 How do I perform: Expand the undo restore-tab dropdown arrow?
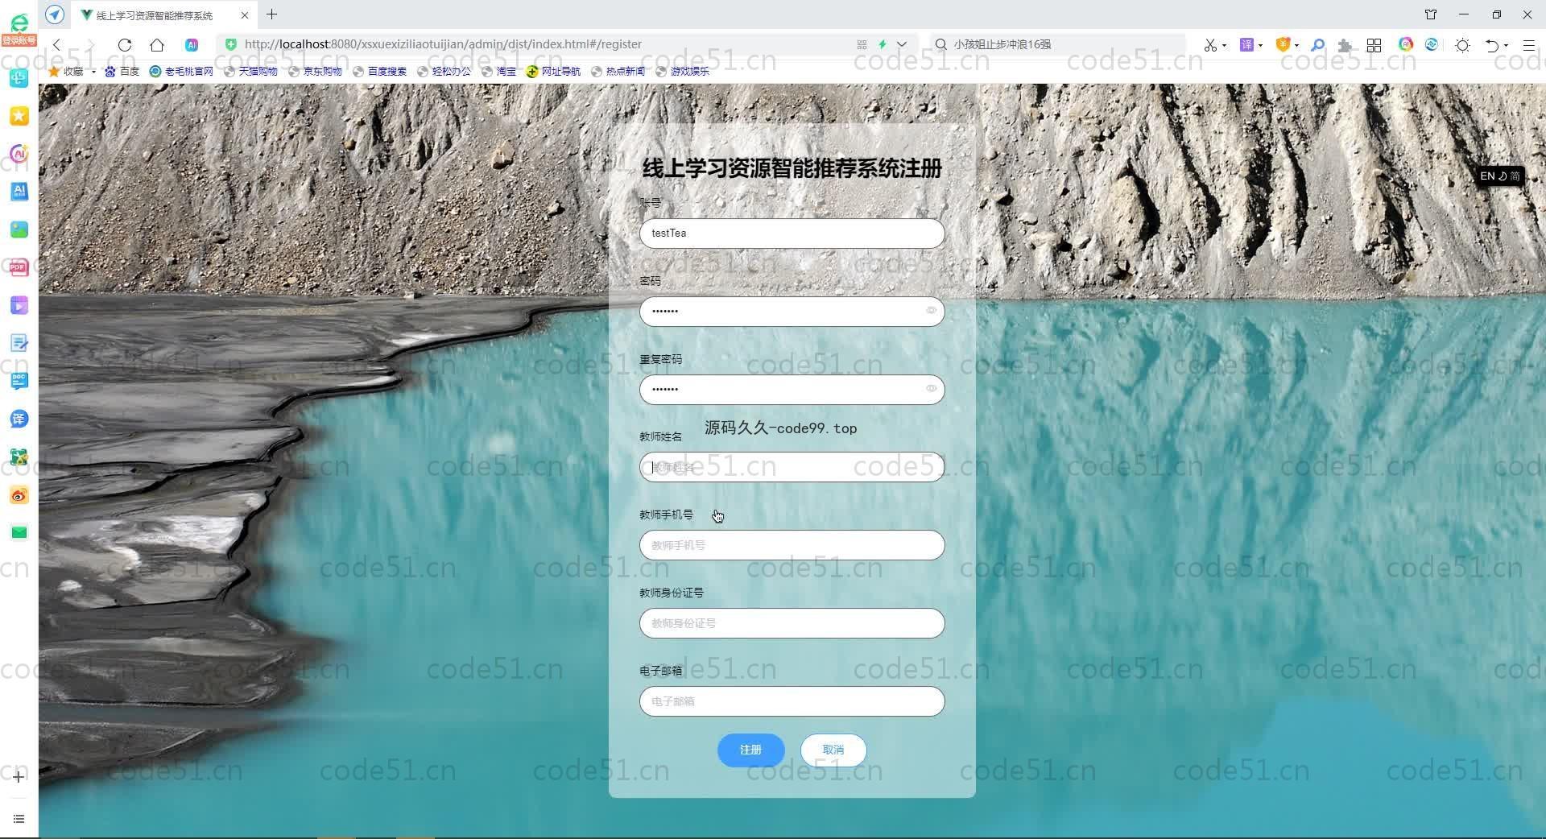[1507, 45]
